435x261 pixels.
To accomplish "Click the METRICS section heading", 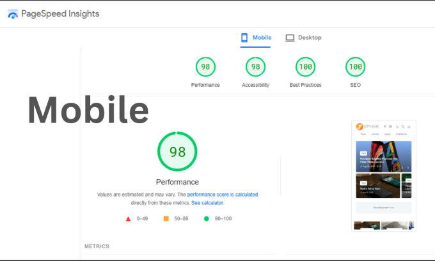I will [x=97, y=246].
